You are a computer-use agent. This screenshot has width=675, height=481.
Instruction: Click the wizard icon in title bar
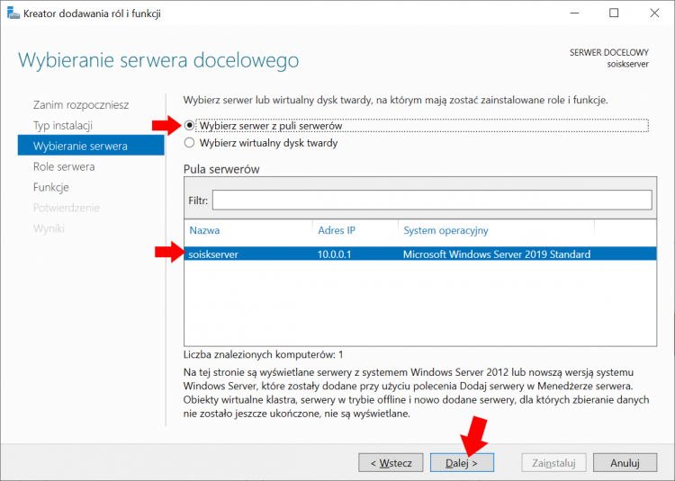[x=13, y=13]
